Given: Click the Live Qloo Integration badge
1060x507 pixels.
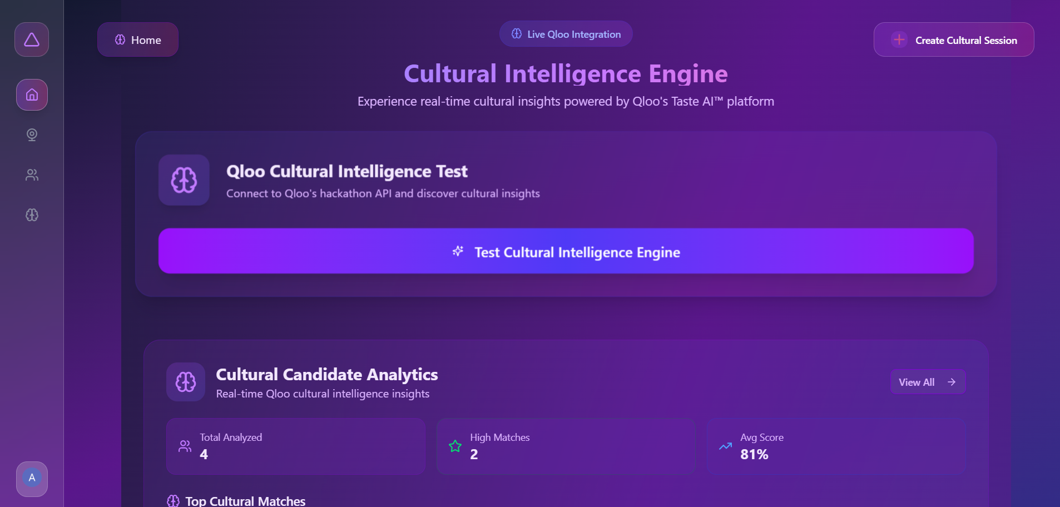Looking at the screenshot, I should [x=566, y=34].
